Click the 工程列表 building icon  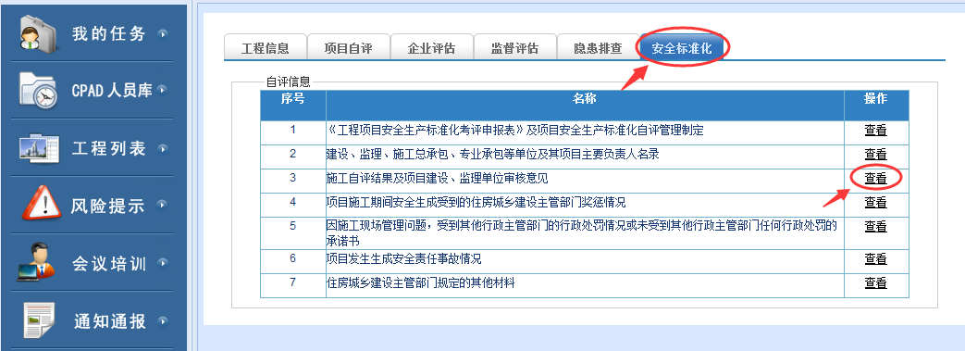click(x=38, y=148)
